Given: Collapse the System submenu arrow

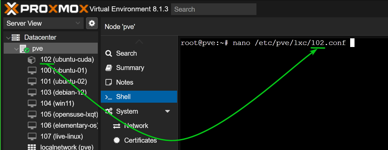Looking at the screenshot, I should point(167,111).
